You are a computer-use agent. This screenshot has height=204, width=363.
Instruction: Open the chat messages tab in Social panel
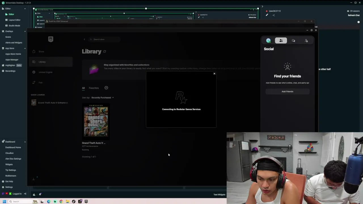294,41
